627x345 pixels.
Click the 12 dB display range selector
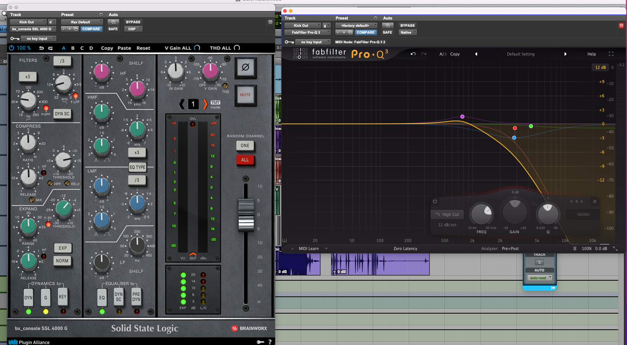[601, 67]
